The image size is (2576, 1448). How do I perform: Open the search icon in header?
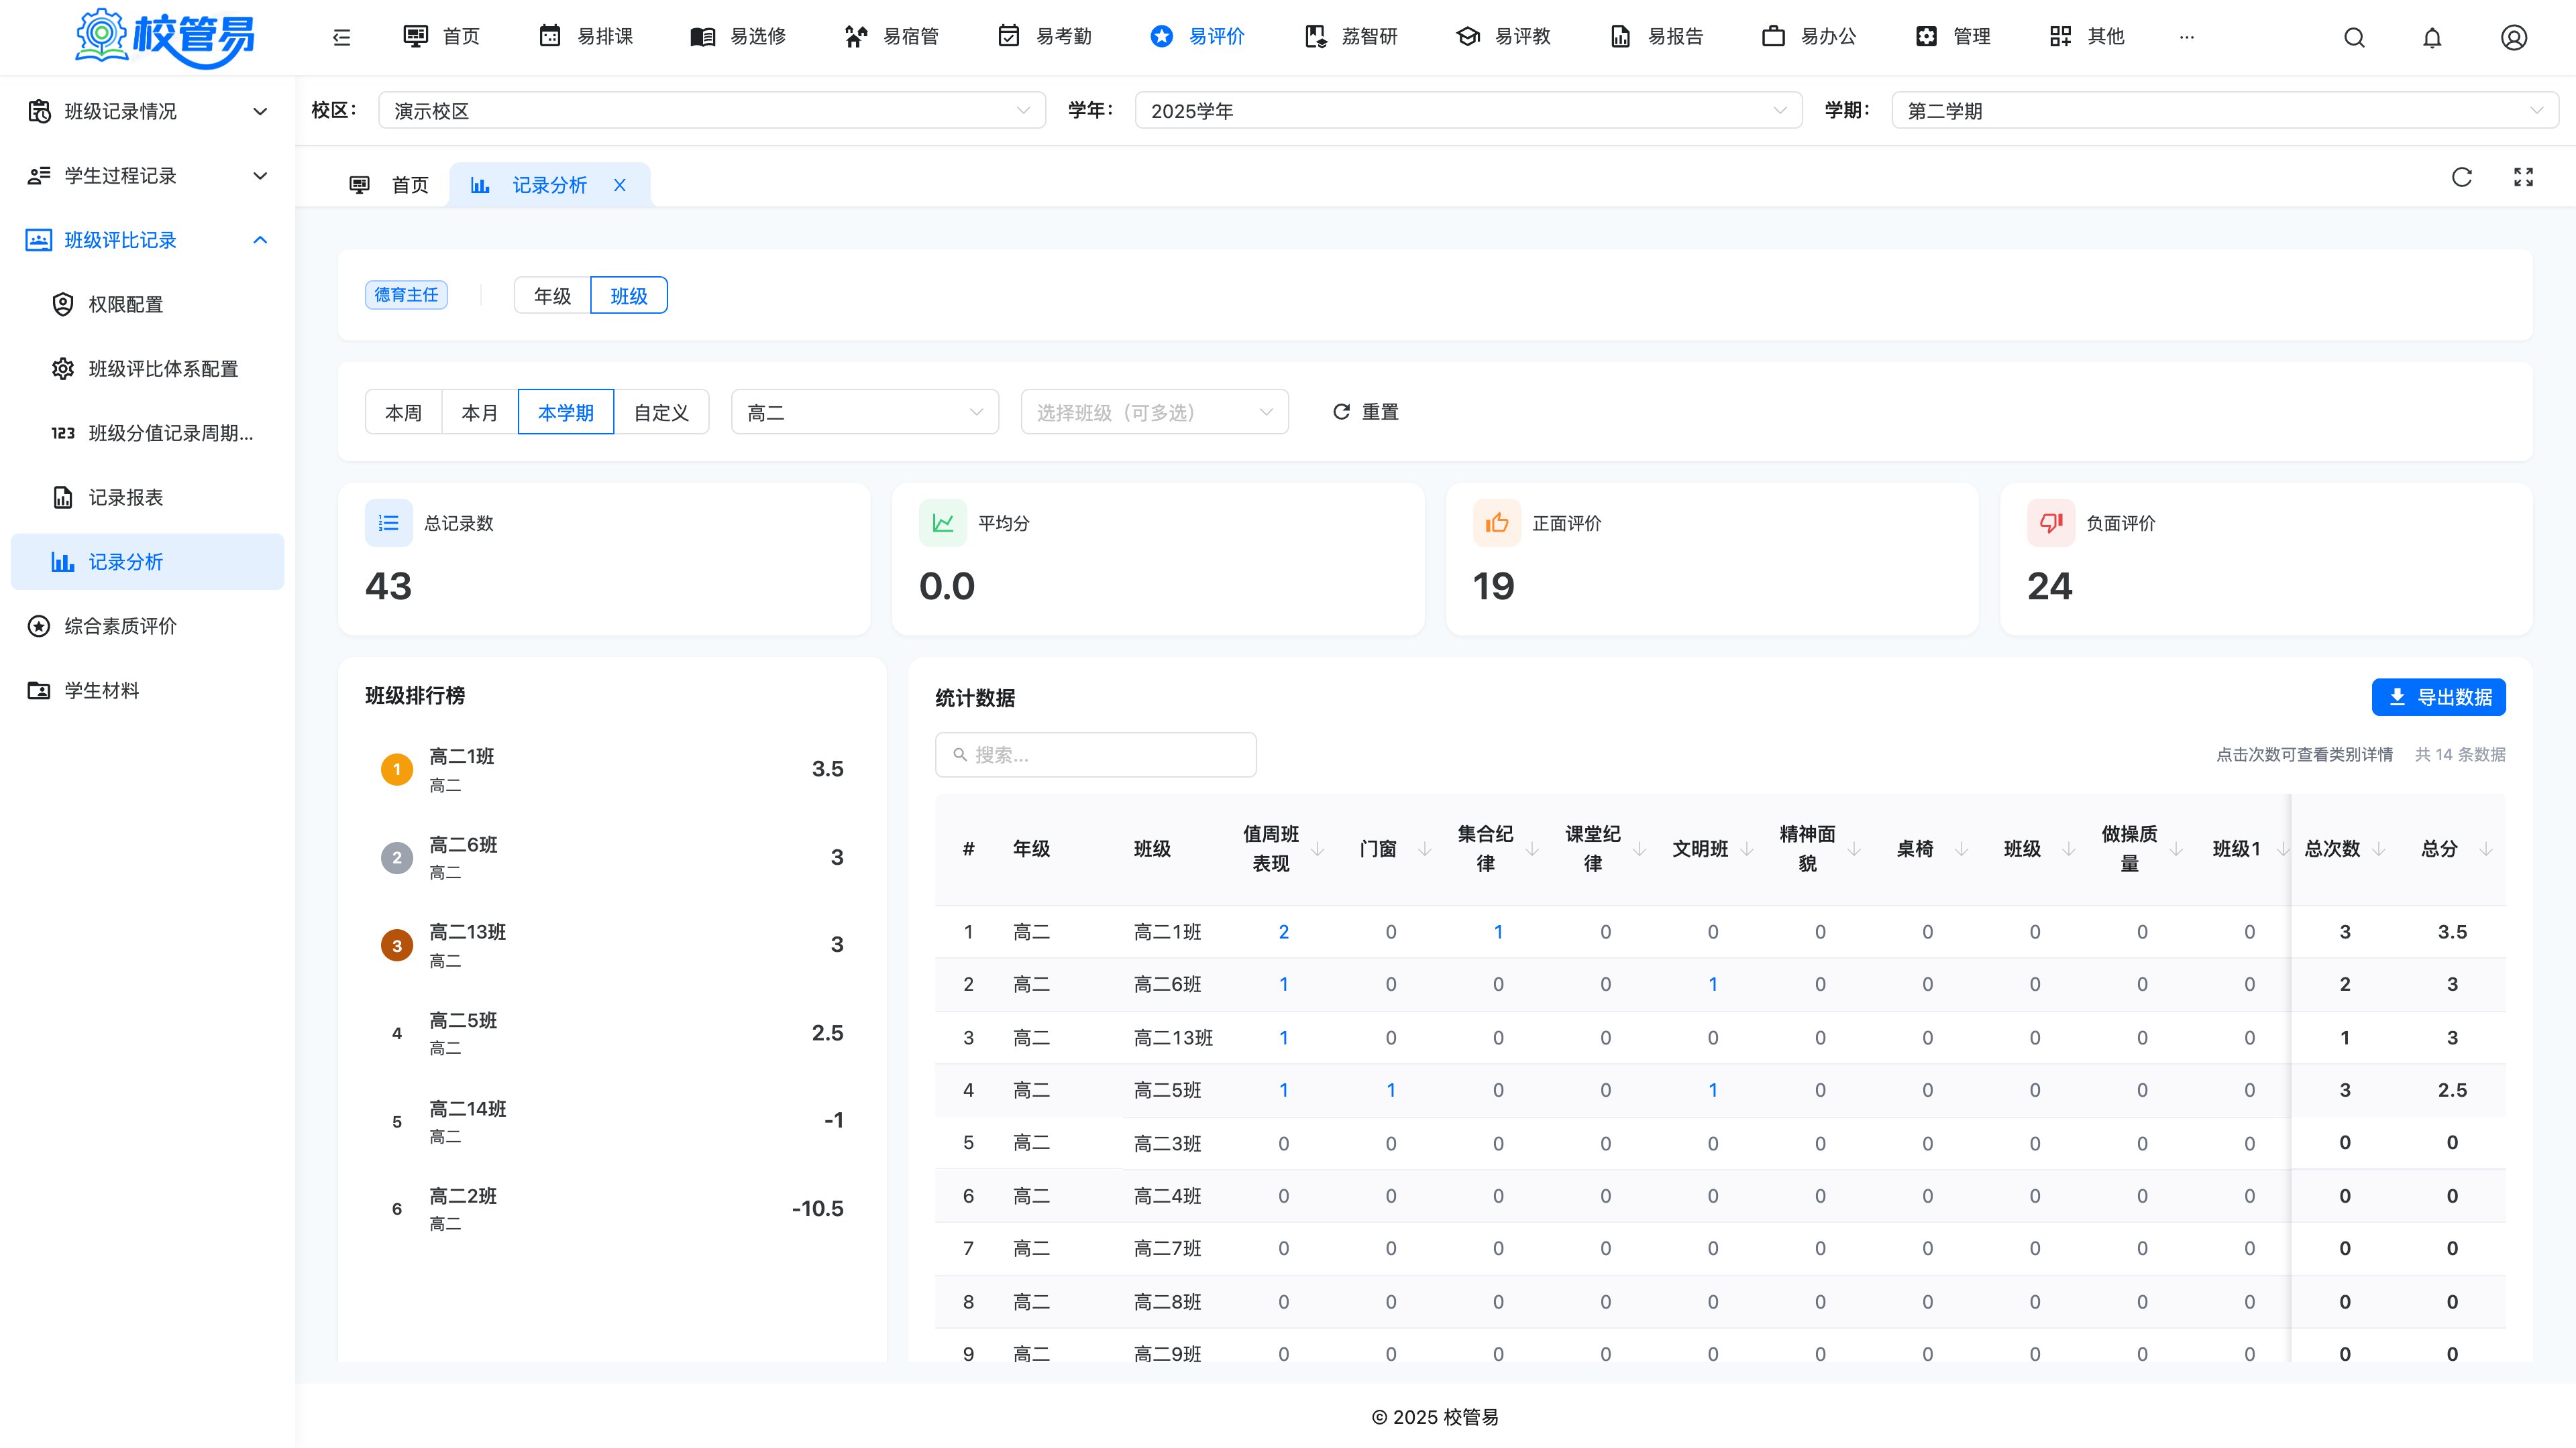tap(2354, 37)
